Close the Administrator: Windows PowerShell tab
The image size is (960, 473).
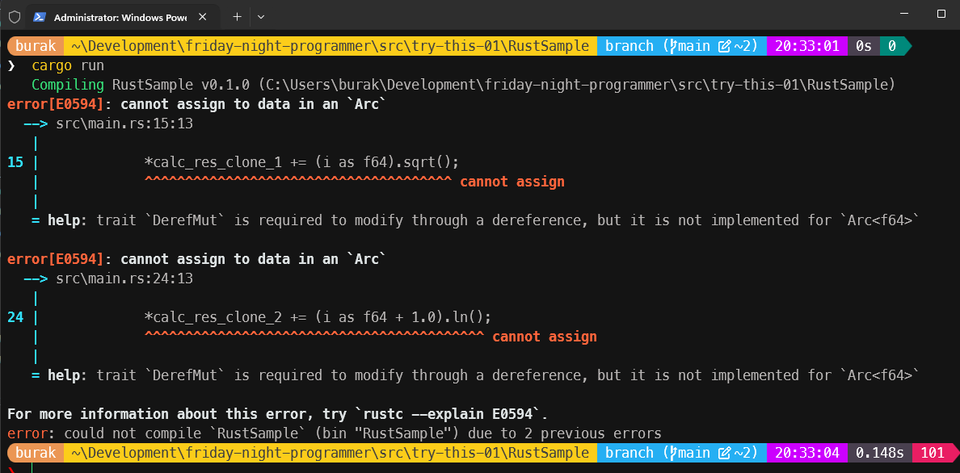point(204,16)
